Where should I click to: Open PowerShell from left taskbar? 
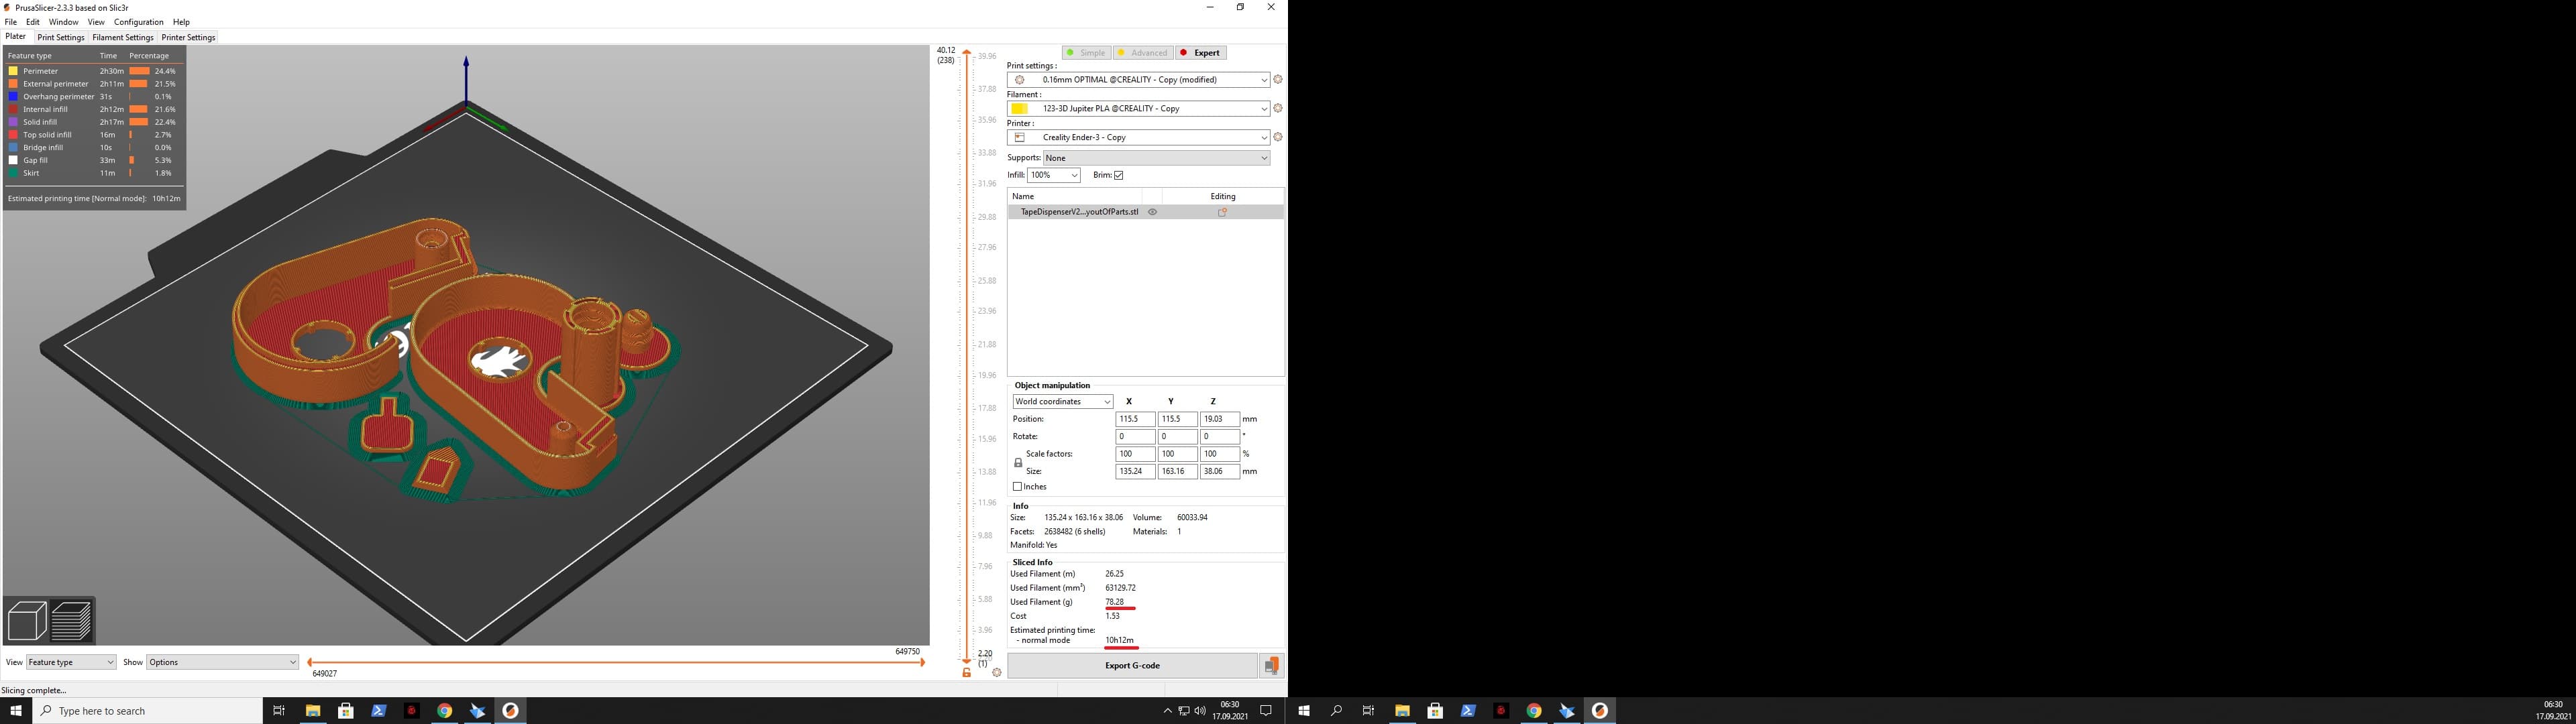coord(378,711)
